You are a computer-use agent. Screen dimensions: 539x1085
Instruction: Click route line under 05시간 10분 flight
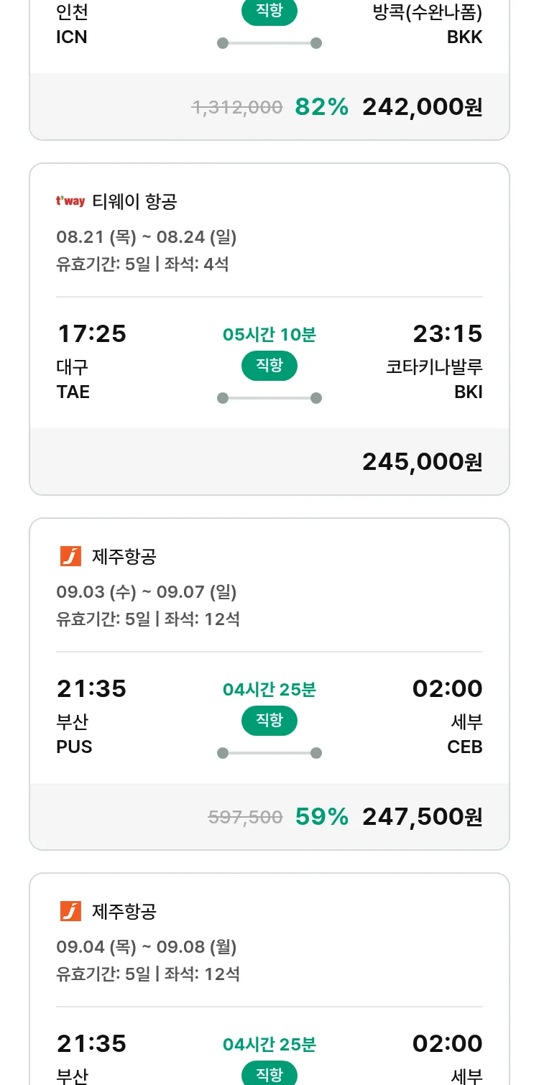(x=269, y=398)
